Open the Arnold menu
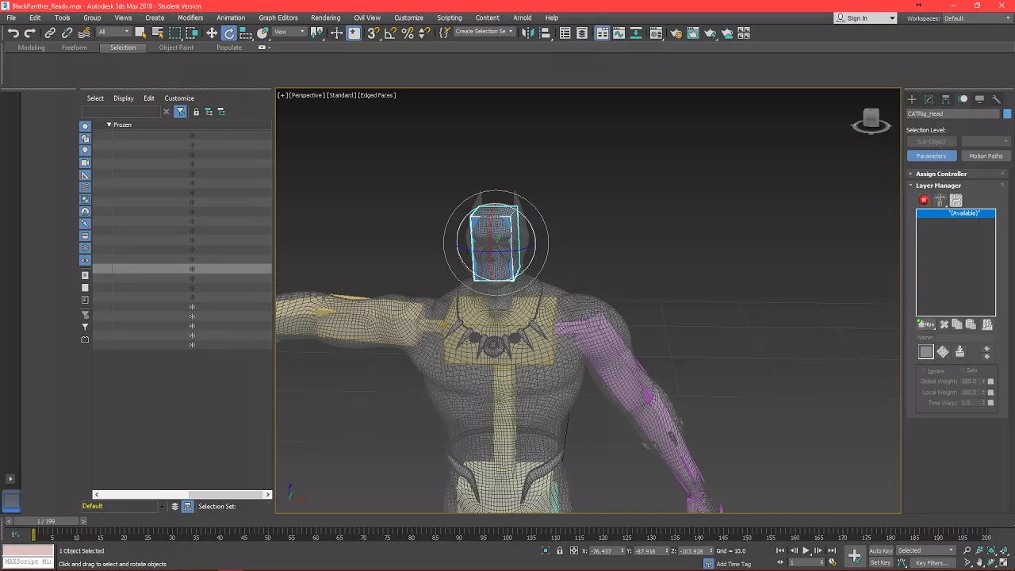Image resolution: width=1015 pixels, height=571 pixels. [523, 17]
